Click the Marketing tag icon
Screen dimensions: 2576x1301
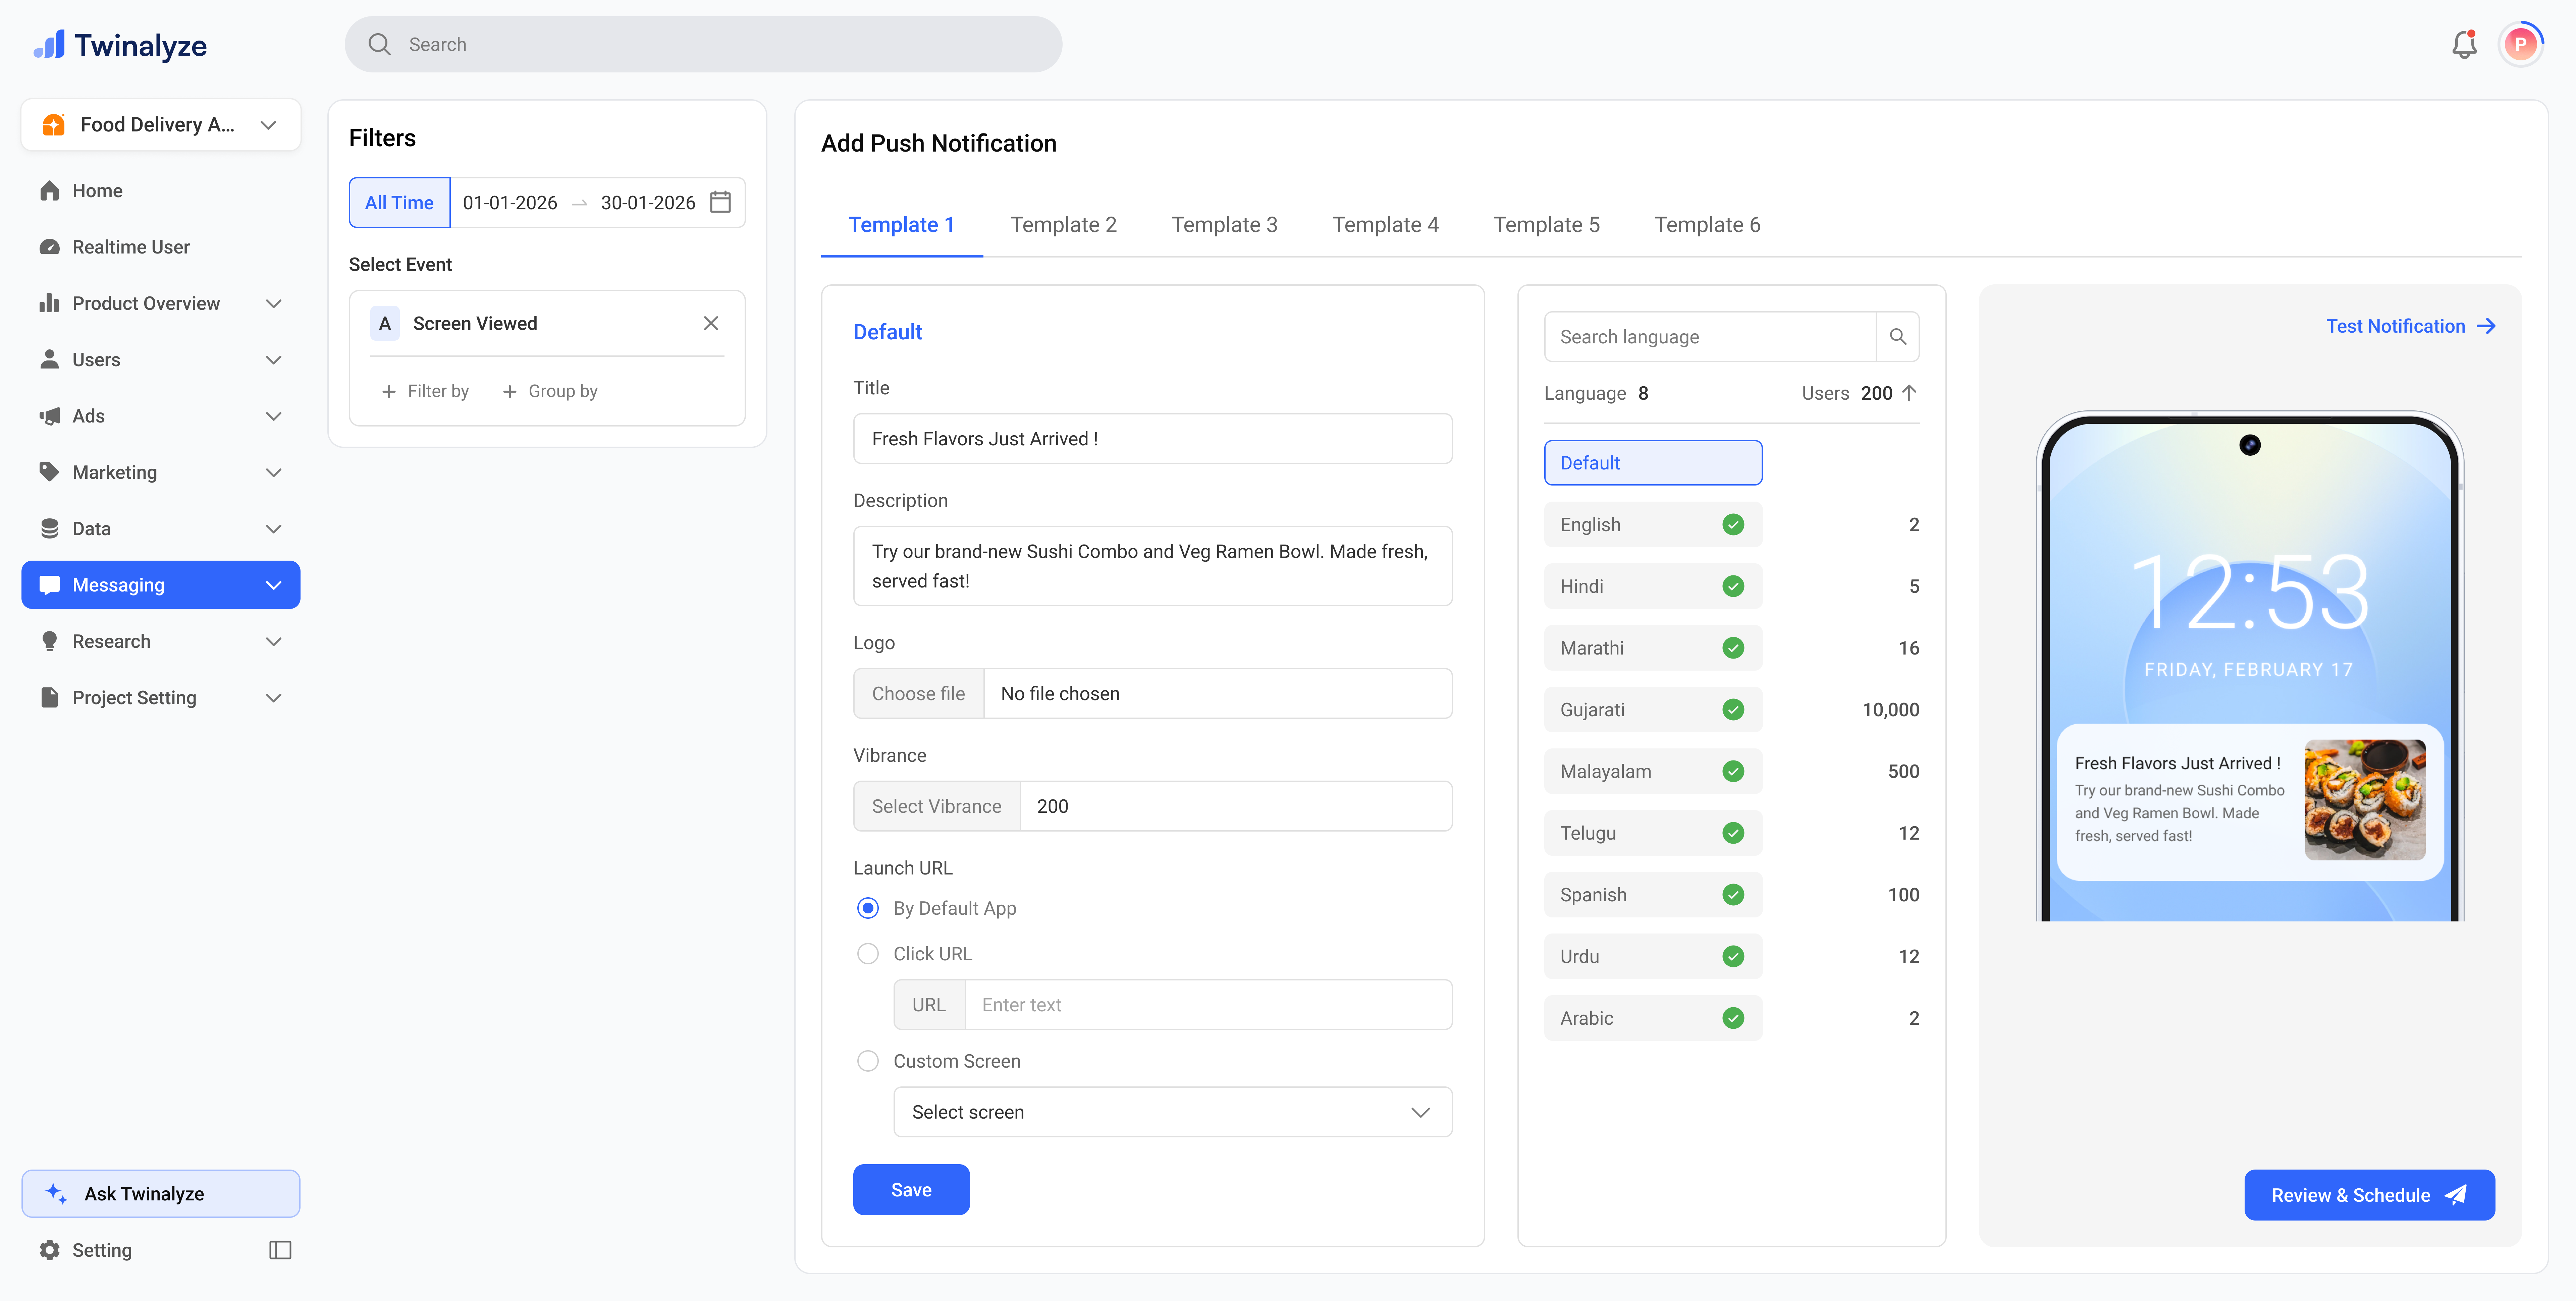click(x=49, y=472)
